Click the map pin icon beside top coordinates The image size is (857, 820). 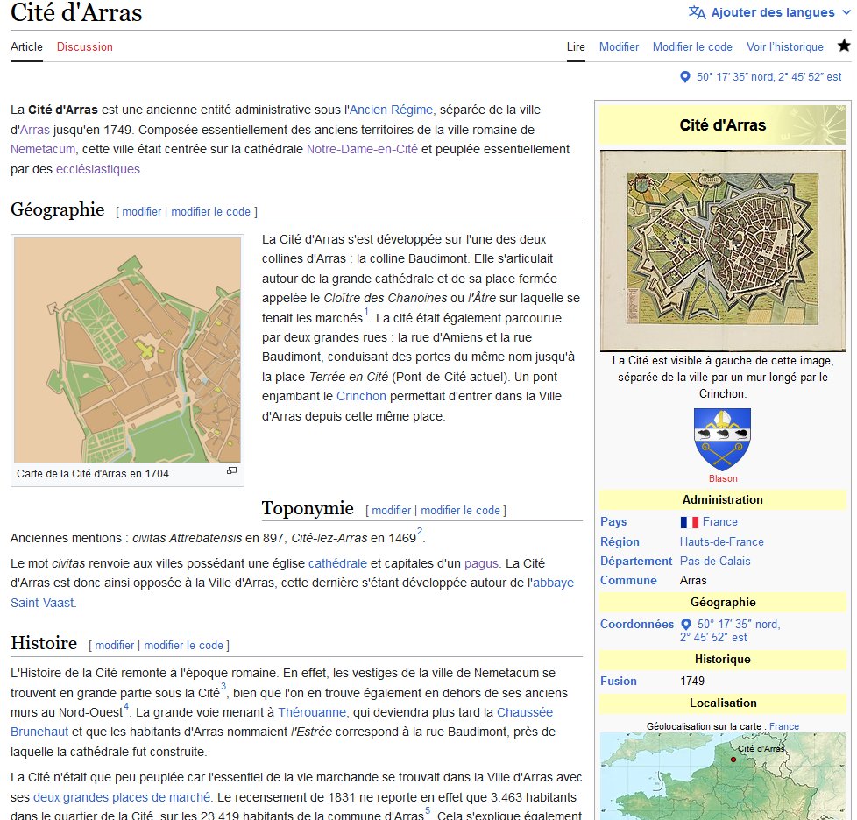(x=685, y=77)
